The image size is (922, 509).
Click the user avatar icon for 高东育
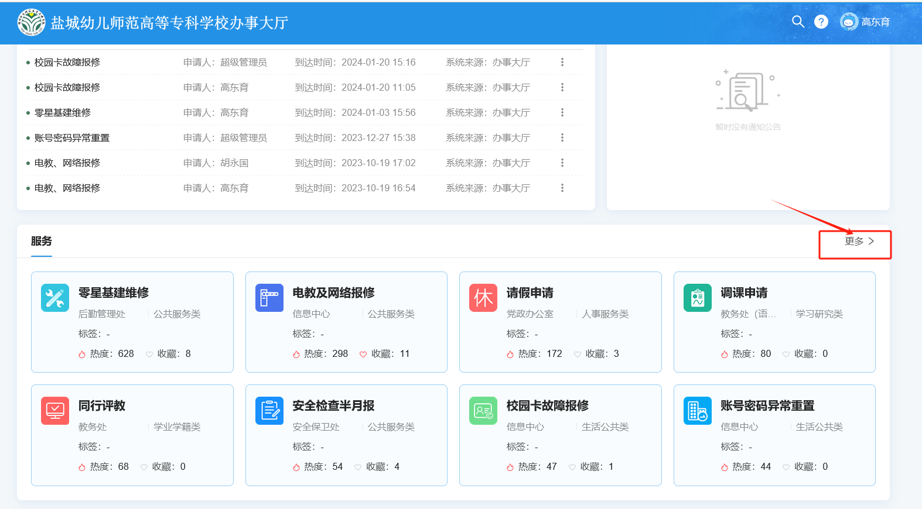point(848,22)
